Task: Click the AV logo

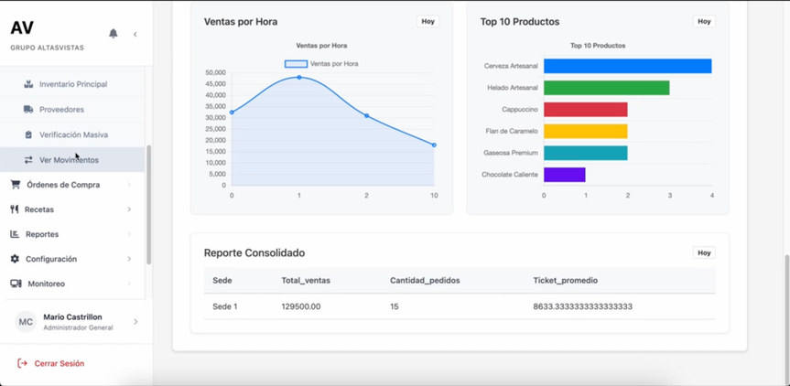Action: [x=22, y=27]
